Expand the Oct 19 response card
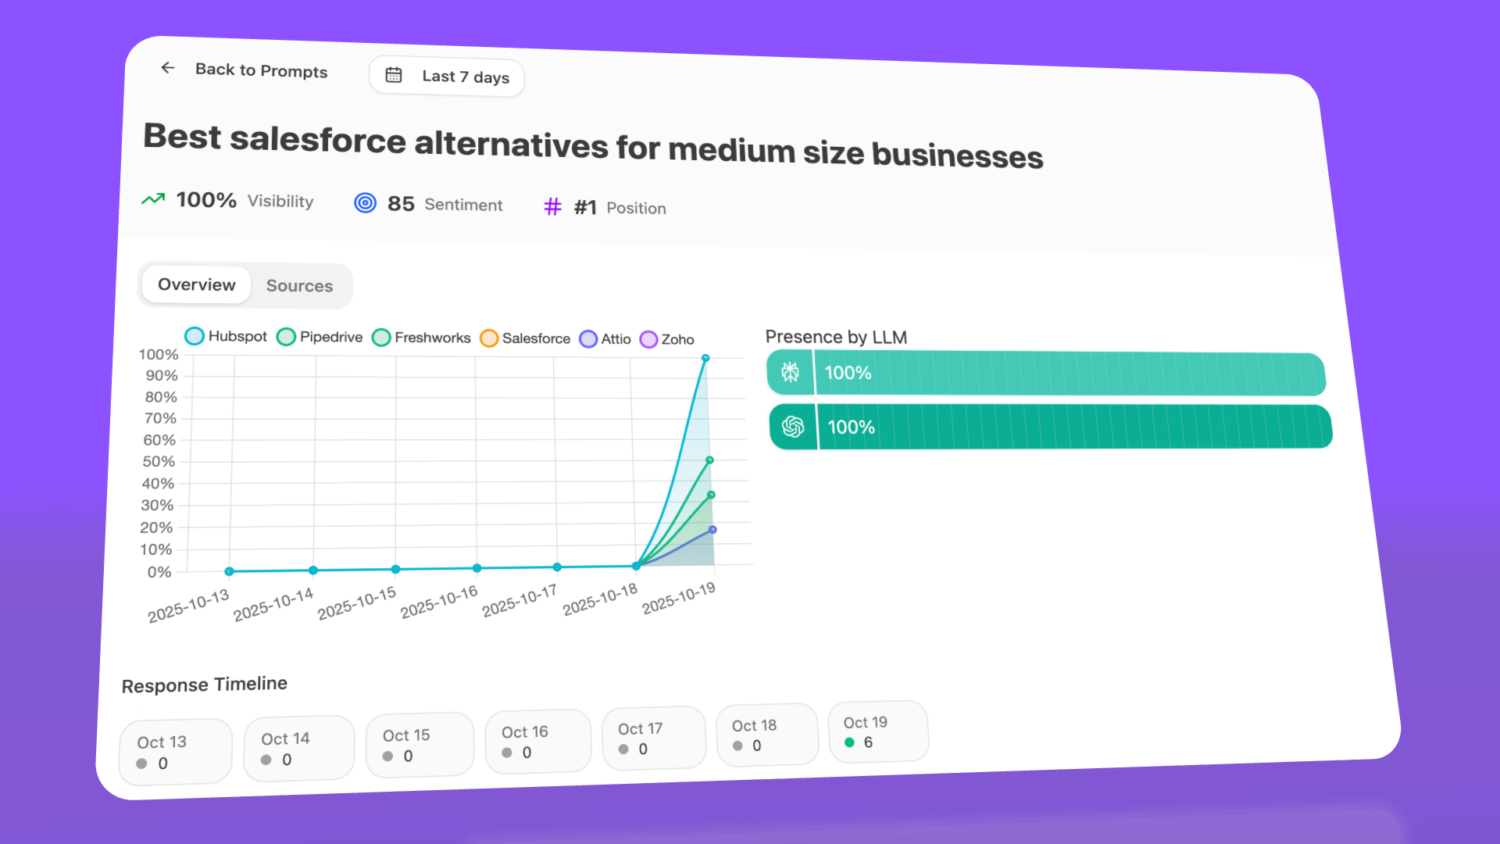The image size is (1500, 844). coord(877,731)
